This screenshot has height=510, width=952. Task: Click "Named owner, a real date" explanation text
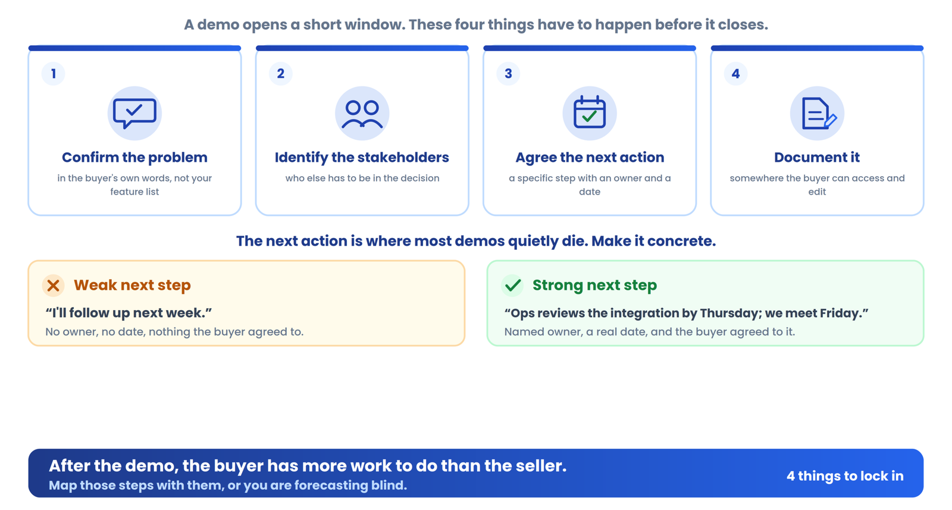tap(650, 331)
